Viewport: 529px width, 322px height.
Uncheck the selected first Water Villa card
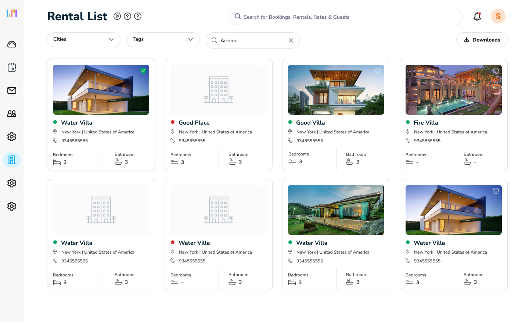[x=143, y=71]
